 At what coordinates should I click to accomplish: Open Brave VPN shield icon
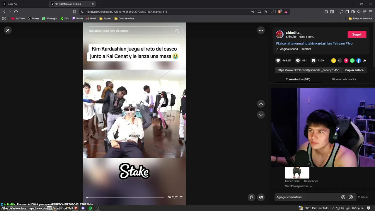pos(365,12)
